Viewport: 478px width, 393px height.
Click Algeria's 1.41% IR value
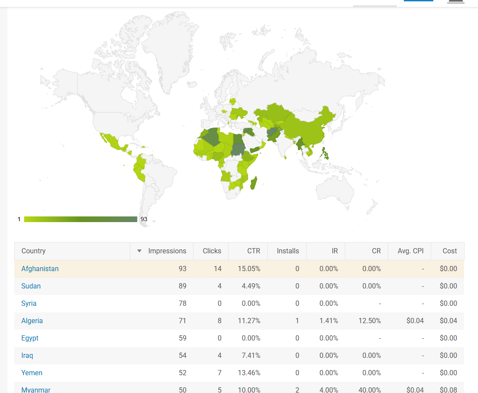[329, 321]
